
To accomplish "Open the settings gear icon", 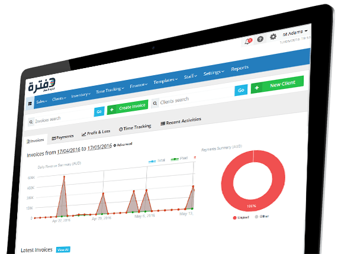I will (273, 37).
